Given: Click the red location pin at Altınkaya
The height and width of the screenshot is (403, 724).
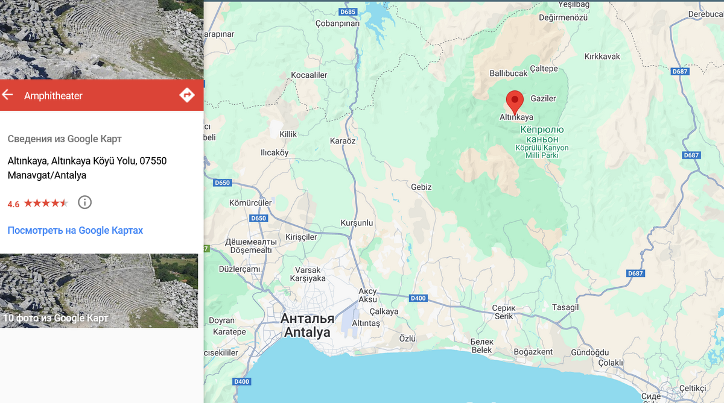Looking at the screenshot, I should (x=514, y=101).
